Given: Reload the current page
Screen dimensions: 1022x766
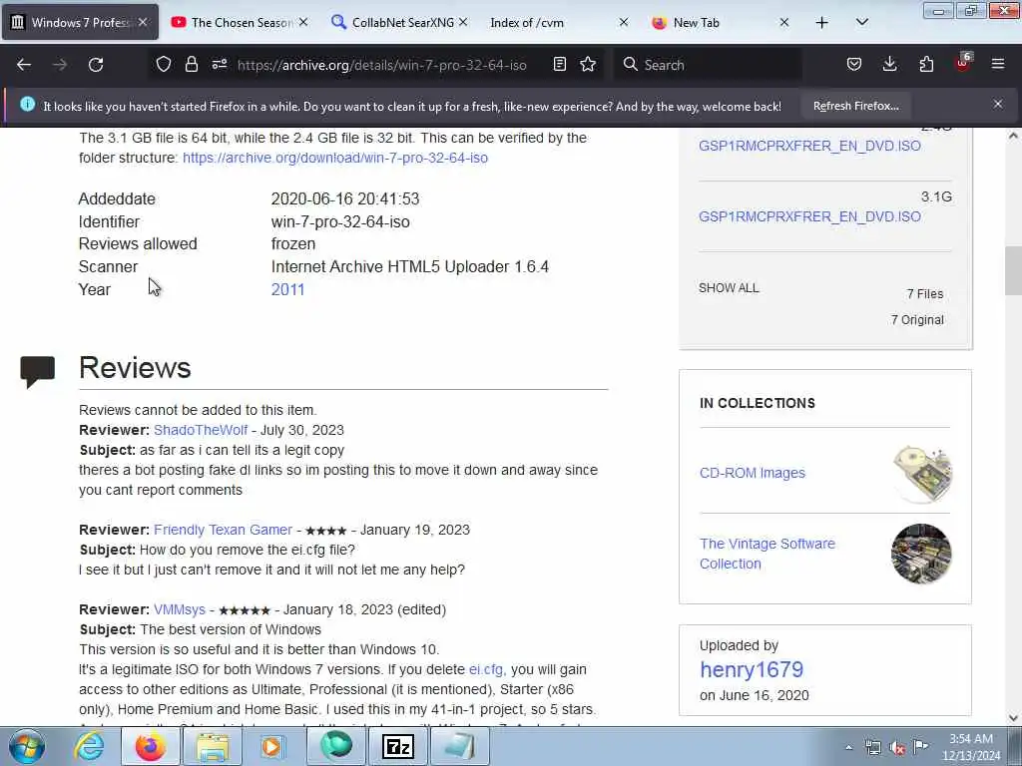Looking at the screenshot, I should (x=96, y=65).
